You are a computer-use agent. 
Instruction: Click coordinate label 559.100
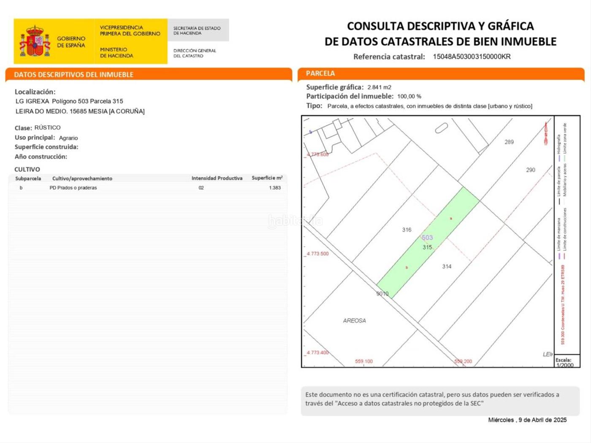(364, 362)
